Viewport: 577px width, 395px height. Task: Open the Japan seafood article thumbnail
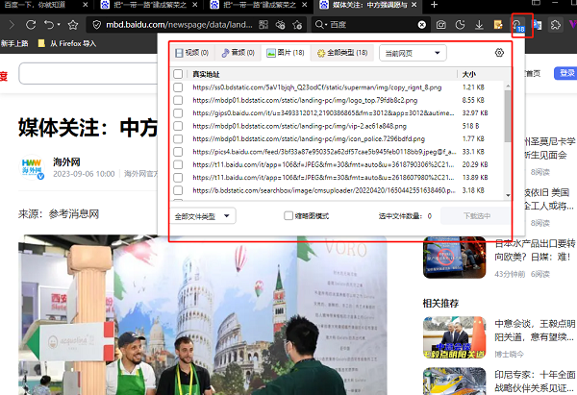tap(455, 257)
